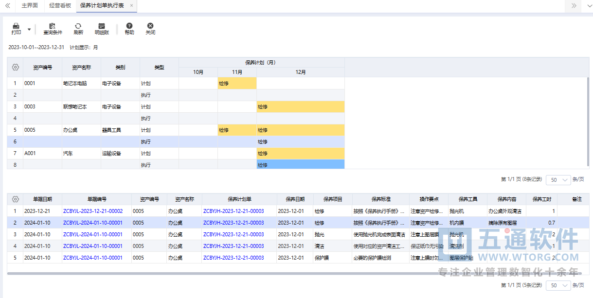Click horizontal scrollbar of lower table
The image size is (593, 298).
[x=295, y=274]
